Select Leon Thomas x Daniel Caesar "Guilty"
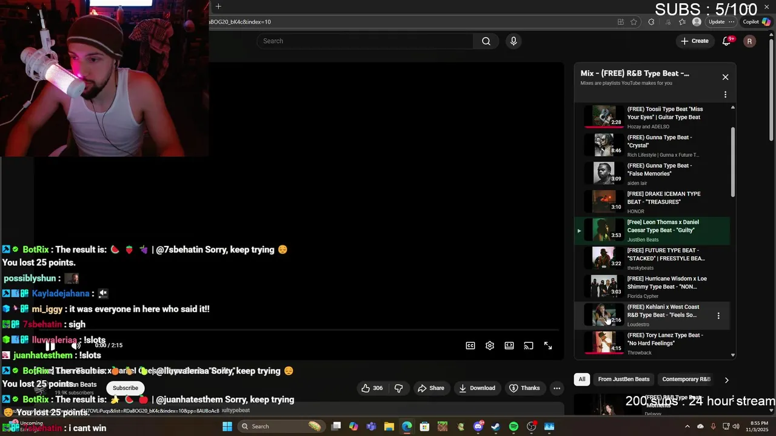776x436 pixels. [652, 230]
